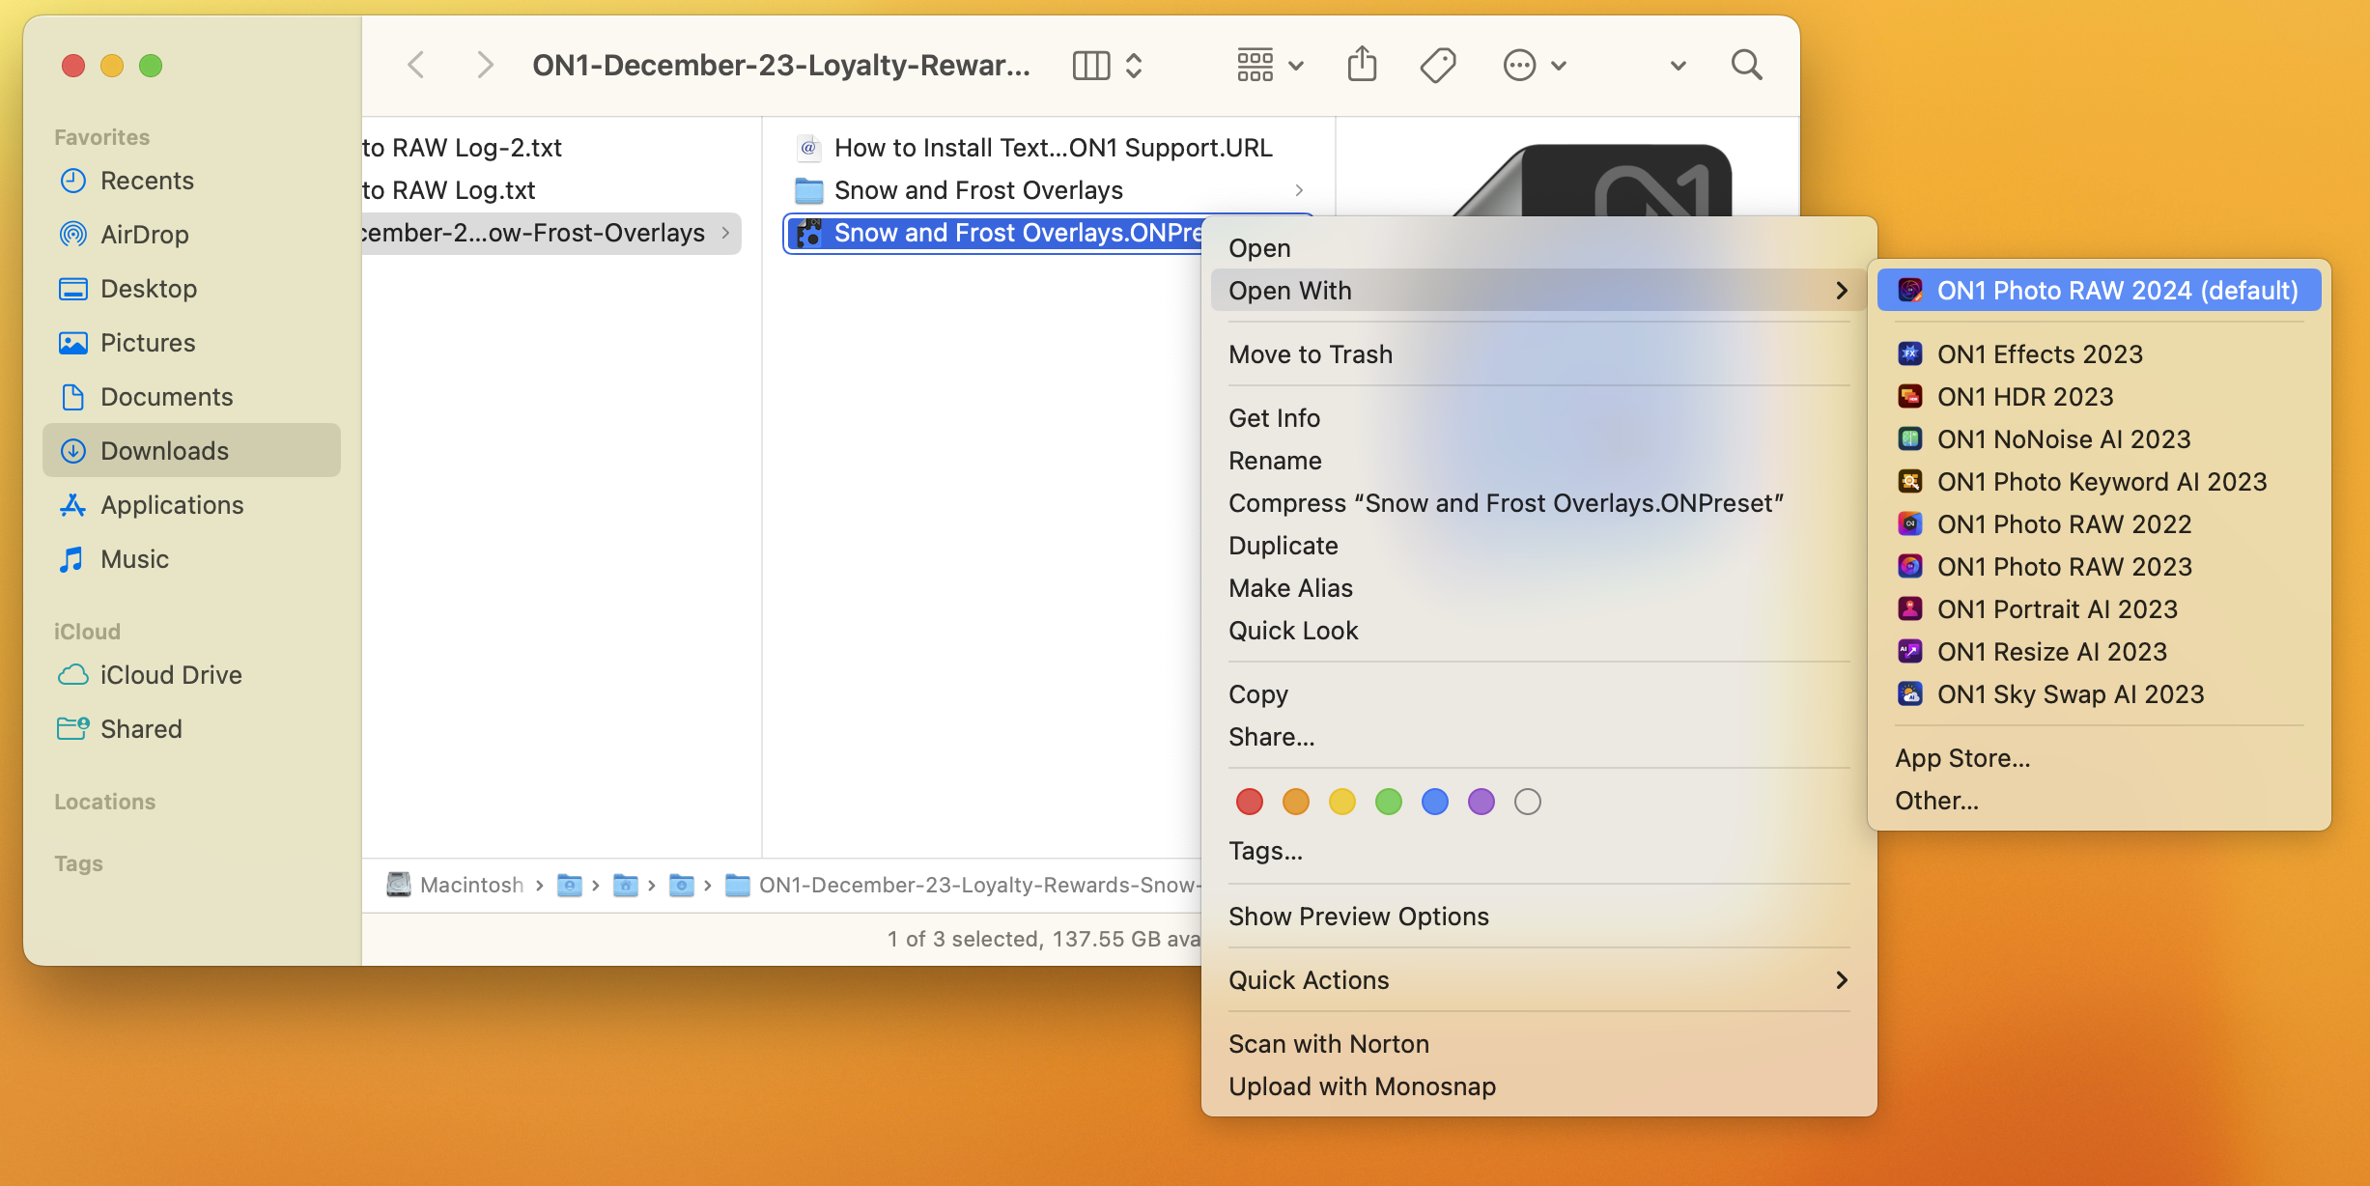
Task: Select Documents in the sidebar
Action: click(x=191, y=397)
